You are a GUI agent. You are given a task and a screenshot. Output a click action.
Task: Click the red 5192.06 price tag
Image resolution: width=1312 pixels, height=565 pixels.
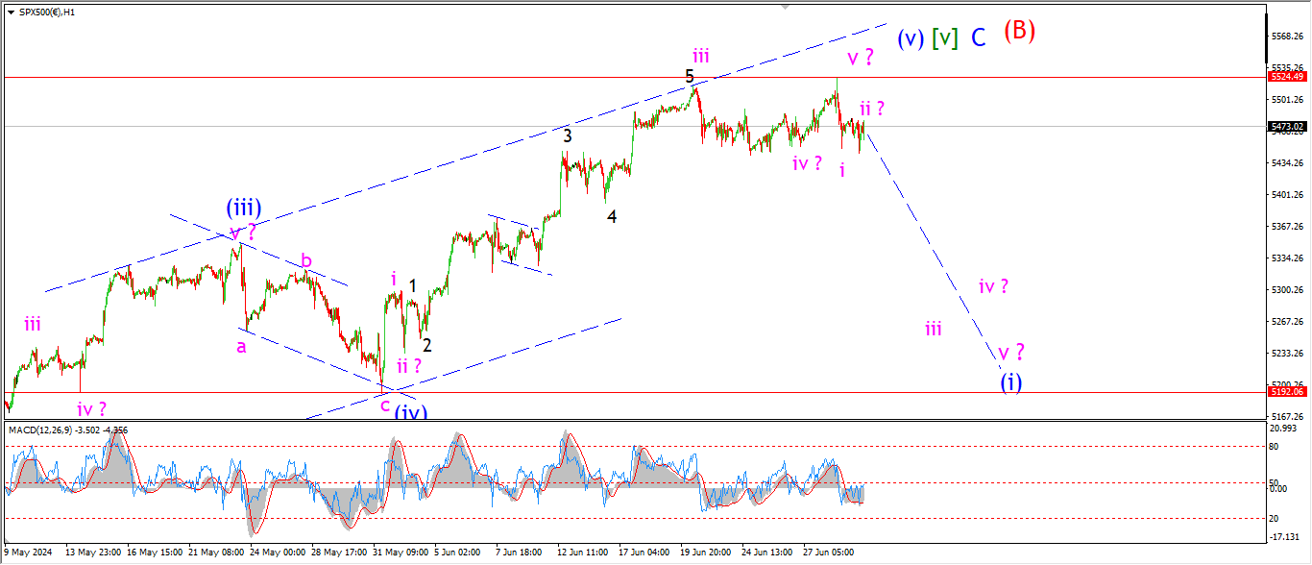[x=1286, y=392]
